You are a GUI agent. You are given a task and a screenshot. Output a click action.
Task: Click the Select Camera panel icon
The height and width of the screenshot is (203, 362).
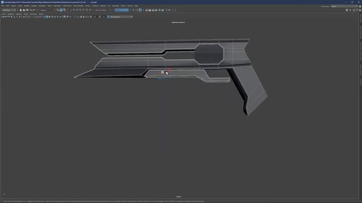[3, 17]
